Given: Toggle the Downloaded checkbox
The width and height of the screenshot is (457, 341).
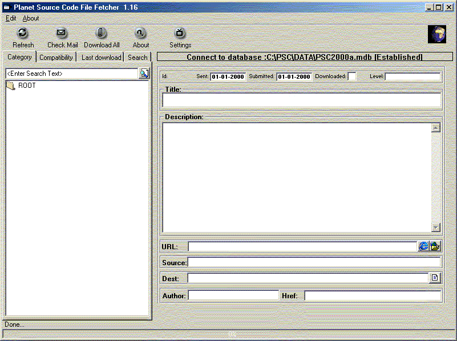Looking at the screenshot, I should pyautogui.click(x=352, y=76).
